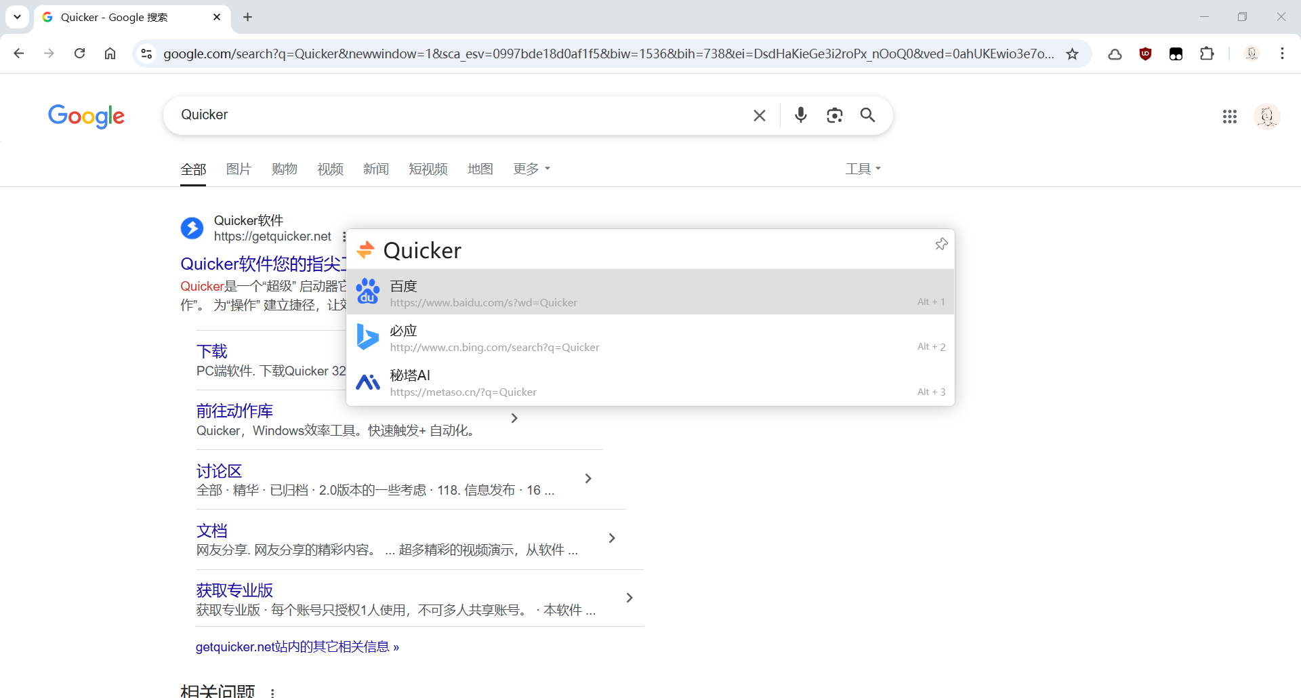
Task: Open the 获取专业版 sitelink
Action: click(234, 590)
